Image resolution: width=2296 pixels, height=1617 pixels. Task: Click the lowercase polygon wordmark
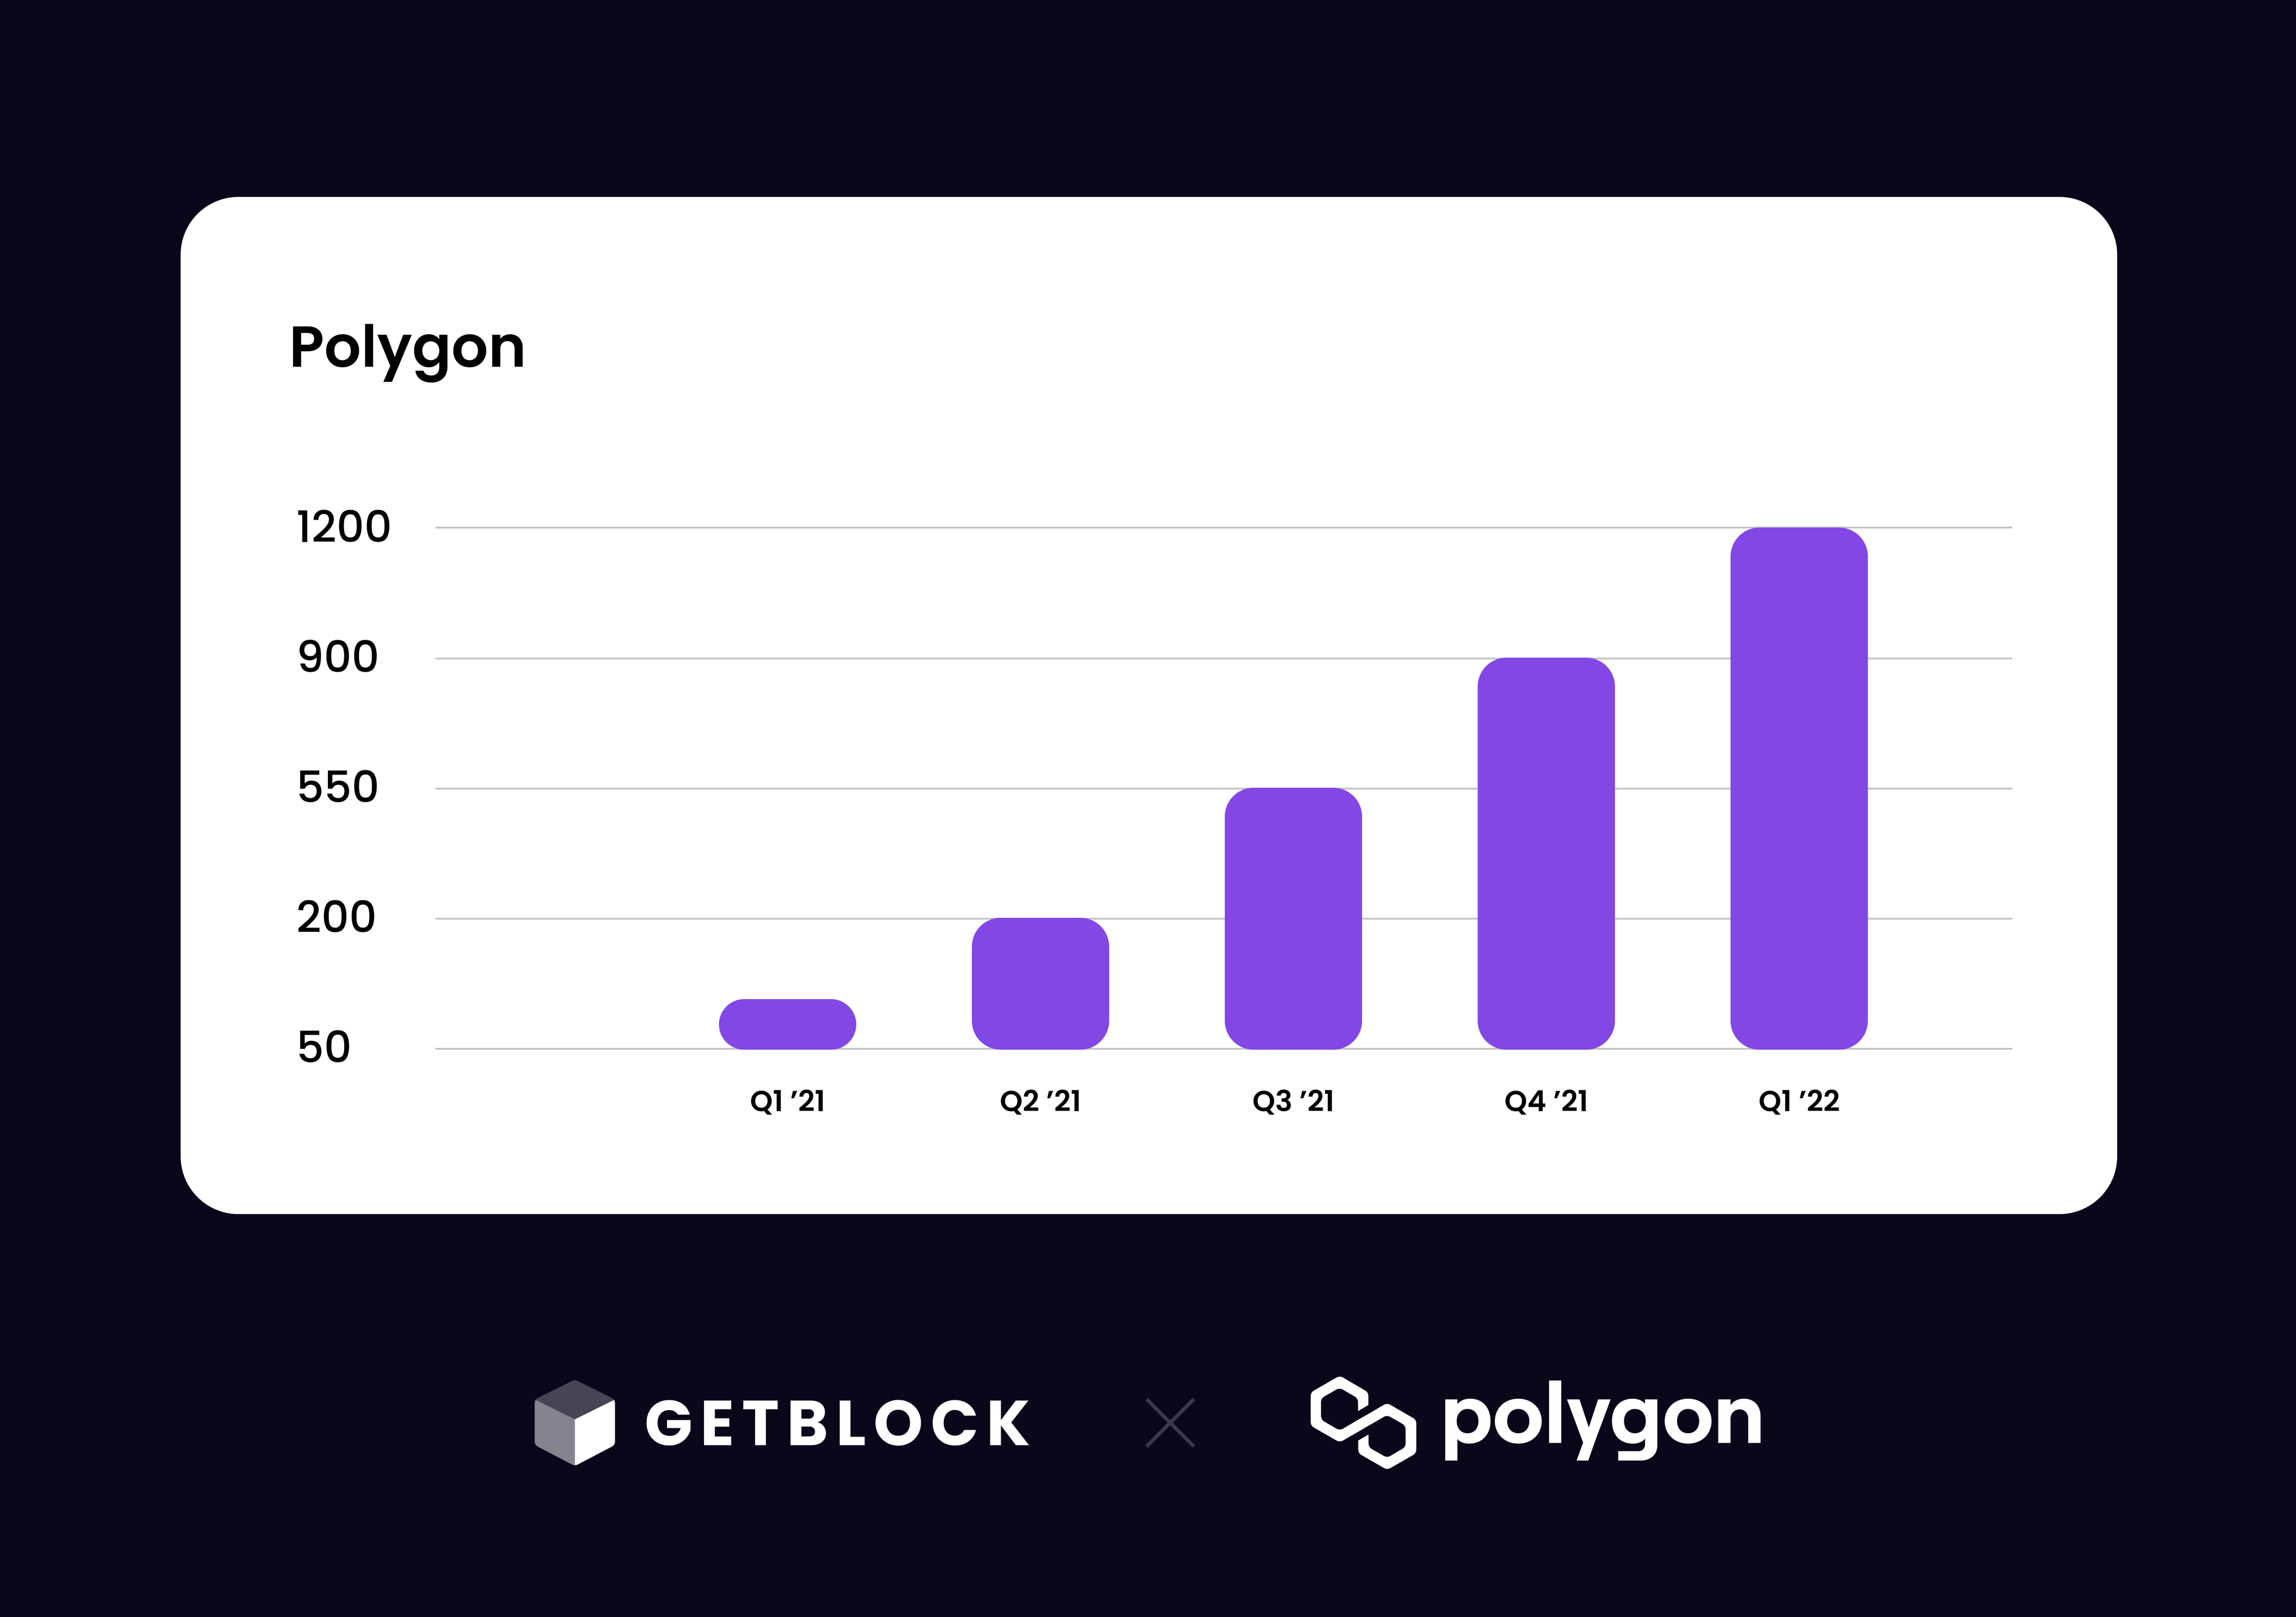click(x=1602, y=1421)
